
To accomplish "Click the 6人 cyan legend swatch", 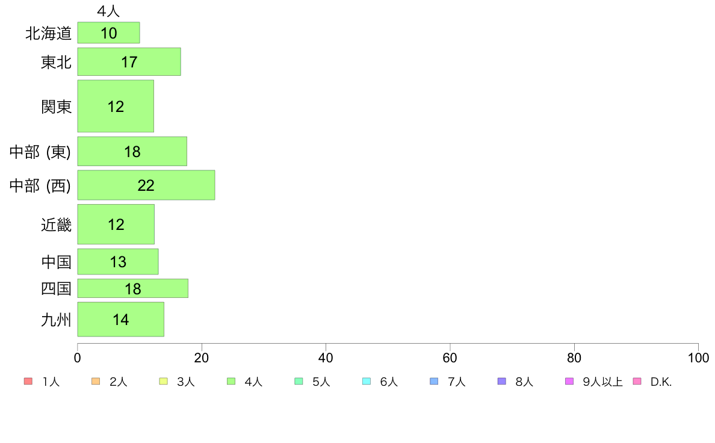I will 367,382.
